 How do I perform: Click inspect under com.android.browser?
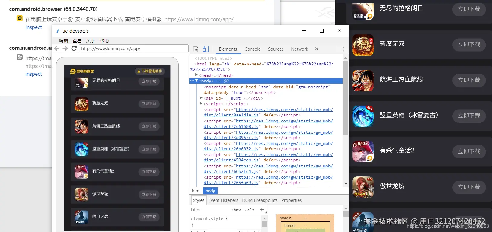click(x=34, y=27)
